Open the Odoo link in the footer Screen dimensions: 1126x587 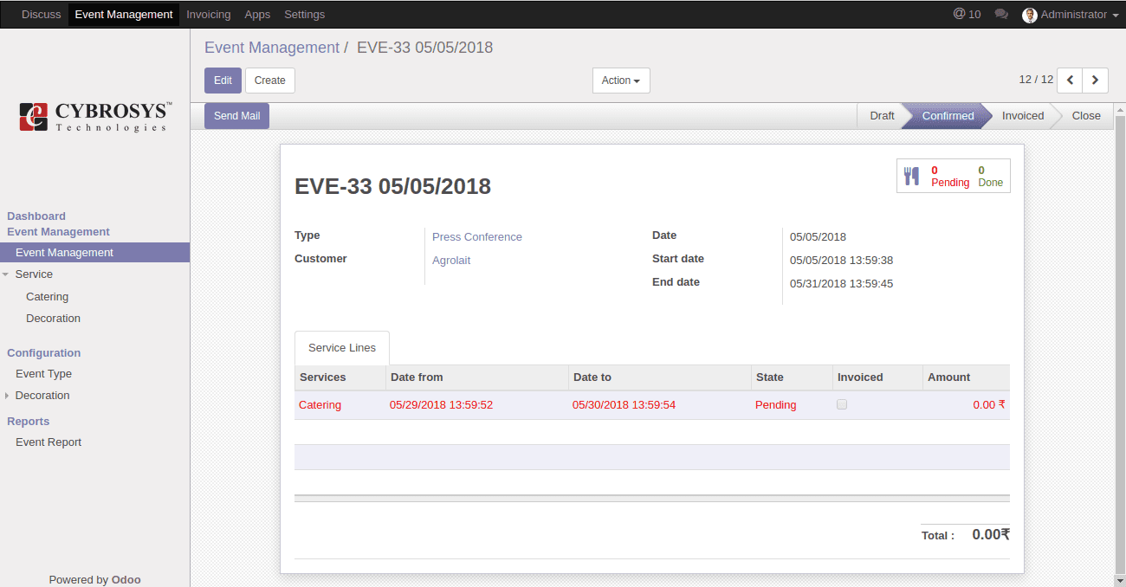coord(126,580)
